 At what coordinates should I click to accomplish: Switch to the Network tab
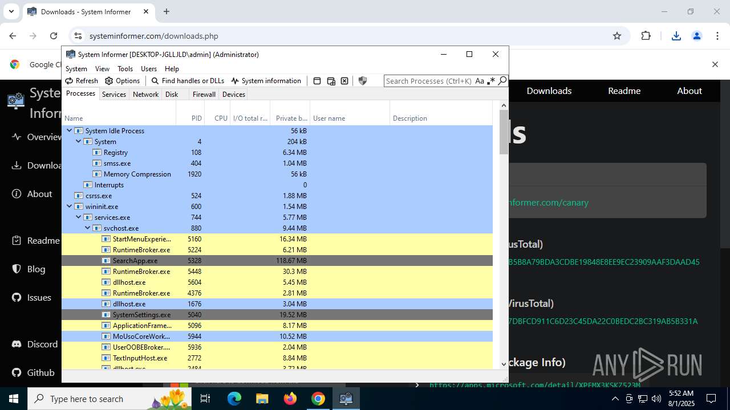(145, 95)
